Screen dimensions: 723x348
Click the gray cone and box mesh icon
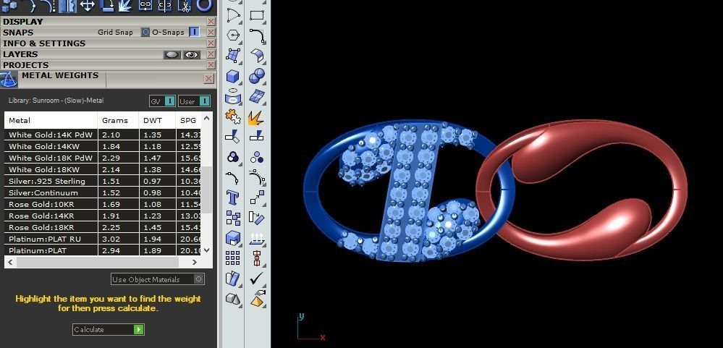coord(234,299)
